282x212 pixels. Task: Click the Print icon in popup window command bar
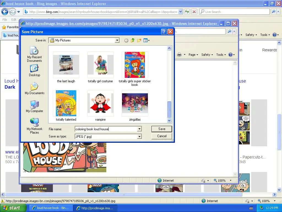click(179, 55)
